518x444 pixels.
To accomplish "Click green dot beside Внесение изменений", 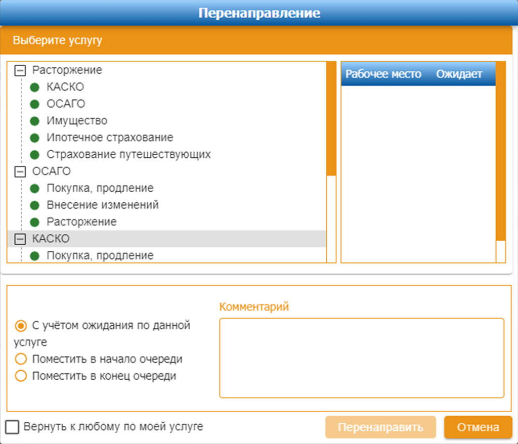I will pos(35,205).
